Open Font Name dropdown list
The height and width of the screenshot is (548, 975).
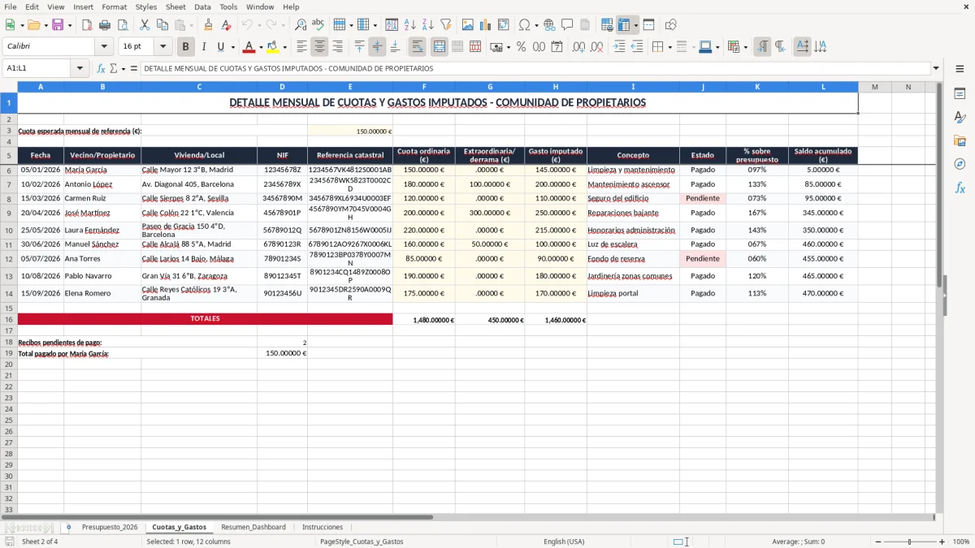coord(104,47)
